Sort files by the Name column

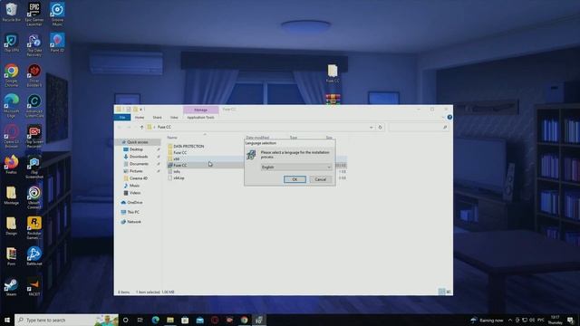click(x=172, y=138)
